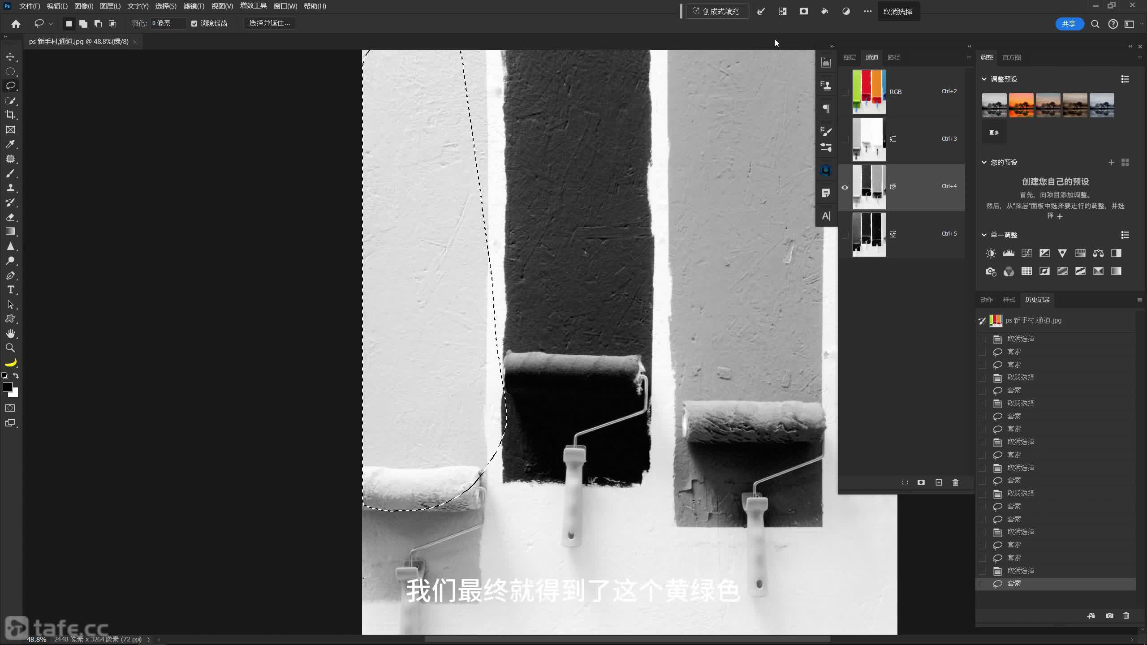The width and height of the screenshot is (1147, 645).
Task: Collapse the 调整预设 section
Action: tap(984, 79)
